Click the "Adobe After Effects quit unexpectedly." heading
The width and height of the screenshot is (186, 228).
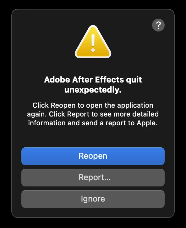coord(93,85)
